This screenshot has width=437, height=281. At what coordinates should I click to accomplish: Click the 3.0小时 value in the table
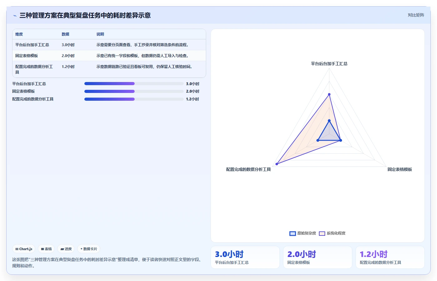[68, 45]
